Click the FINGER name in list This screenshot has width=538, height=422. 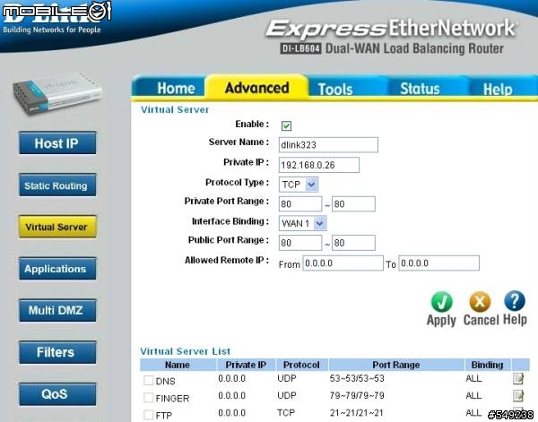(172, 399)
